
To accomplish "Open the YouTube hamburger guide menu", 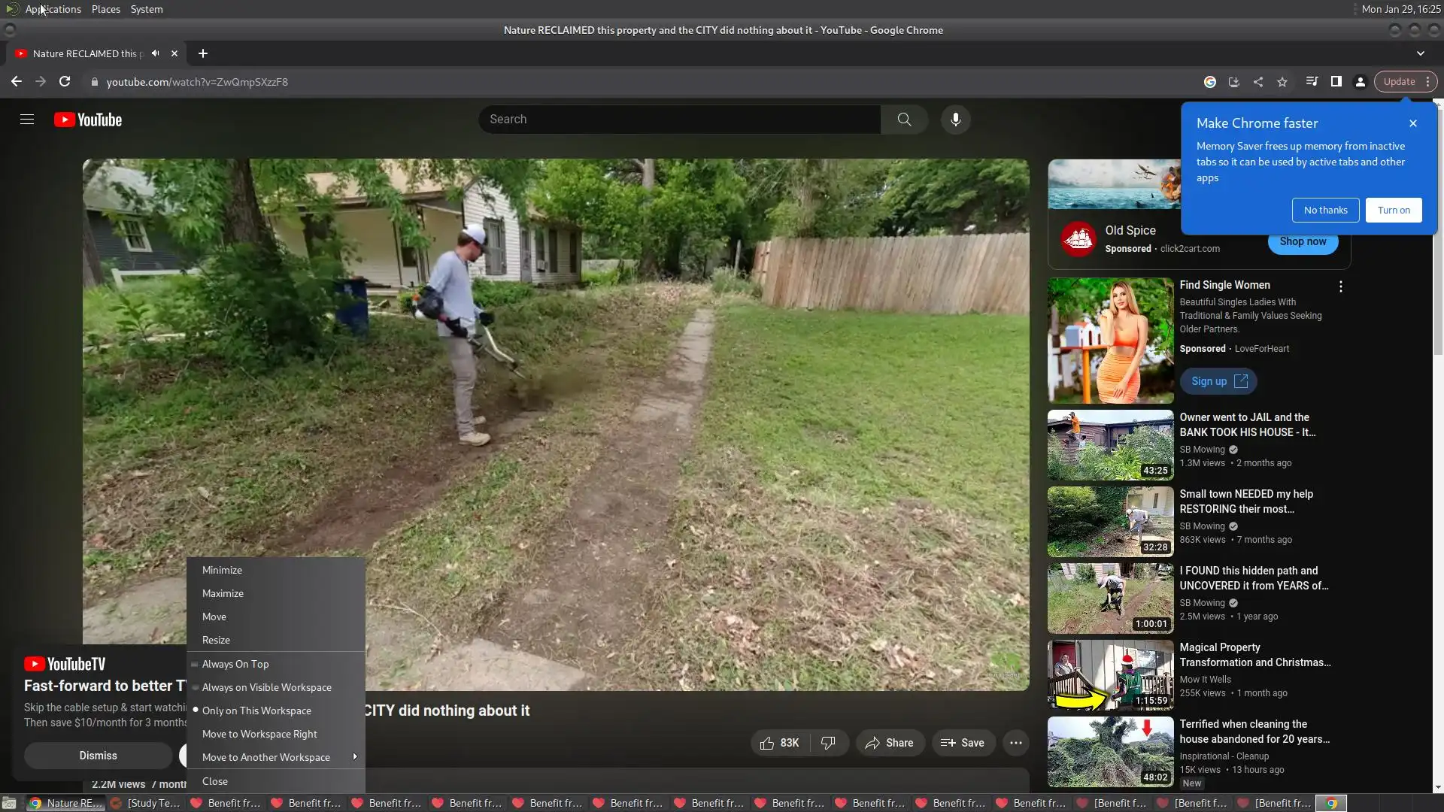I will tap(27, 120).
